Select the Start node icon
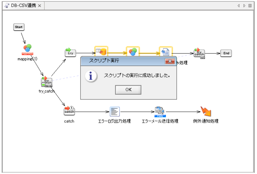The height and width of the screenshot is (174, 257). click(18, 27)
